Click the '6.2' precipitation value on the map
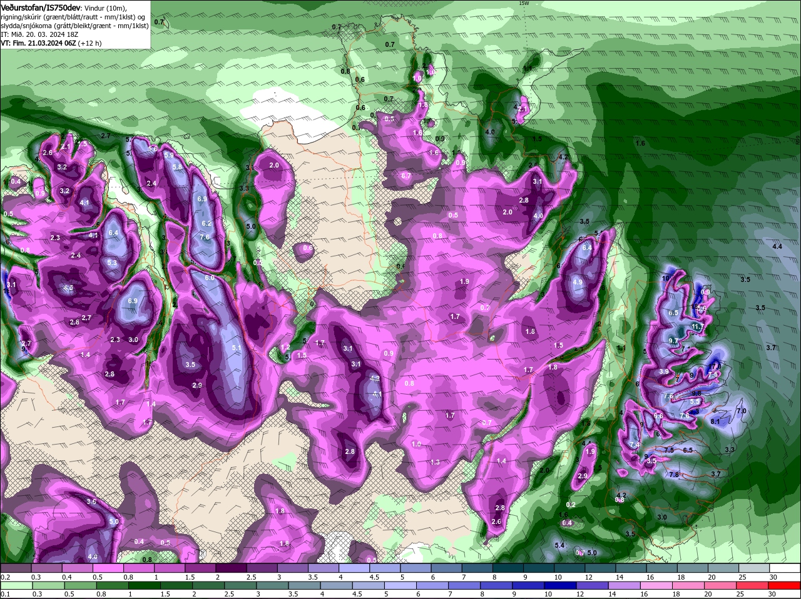This screenshot has width=801, height=599. 207,223
